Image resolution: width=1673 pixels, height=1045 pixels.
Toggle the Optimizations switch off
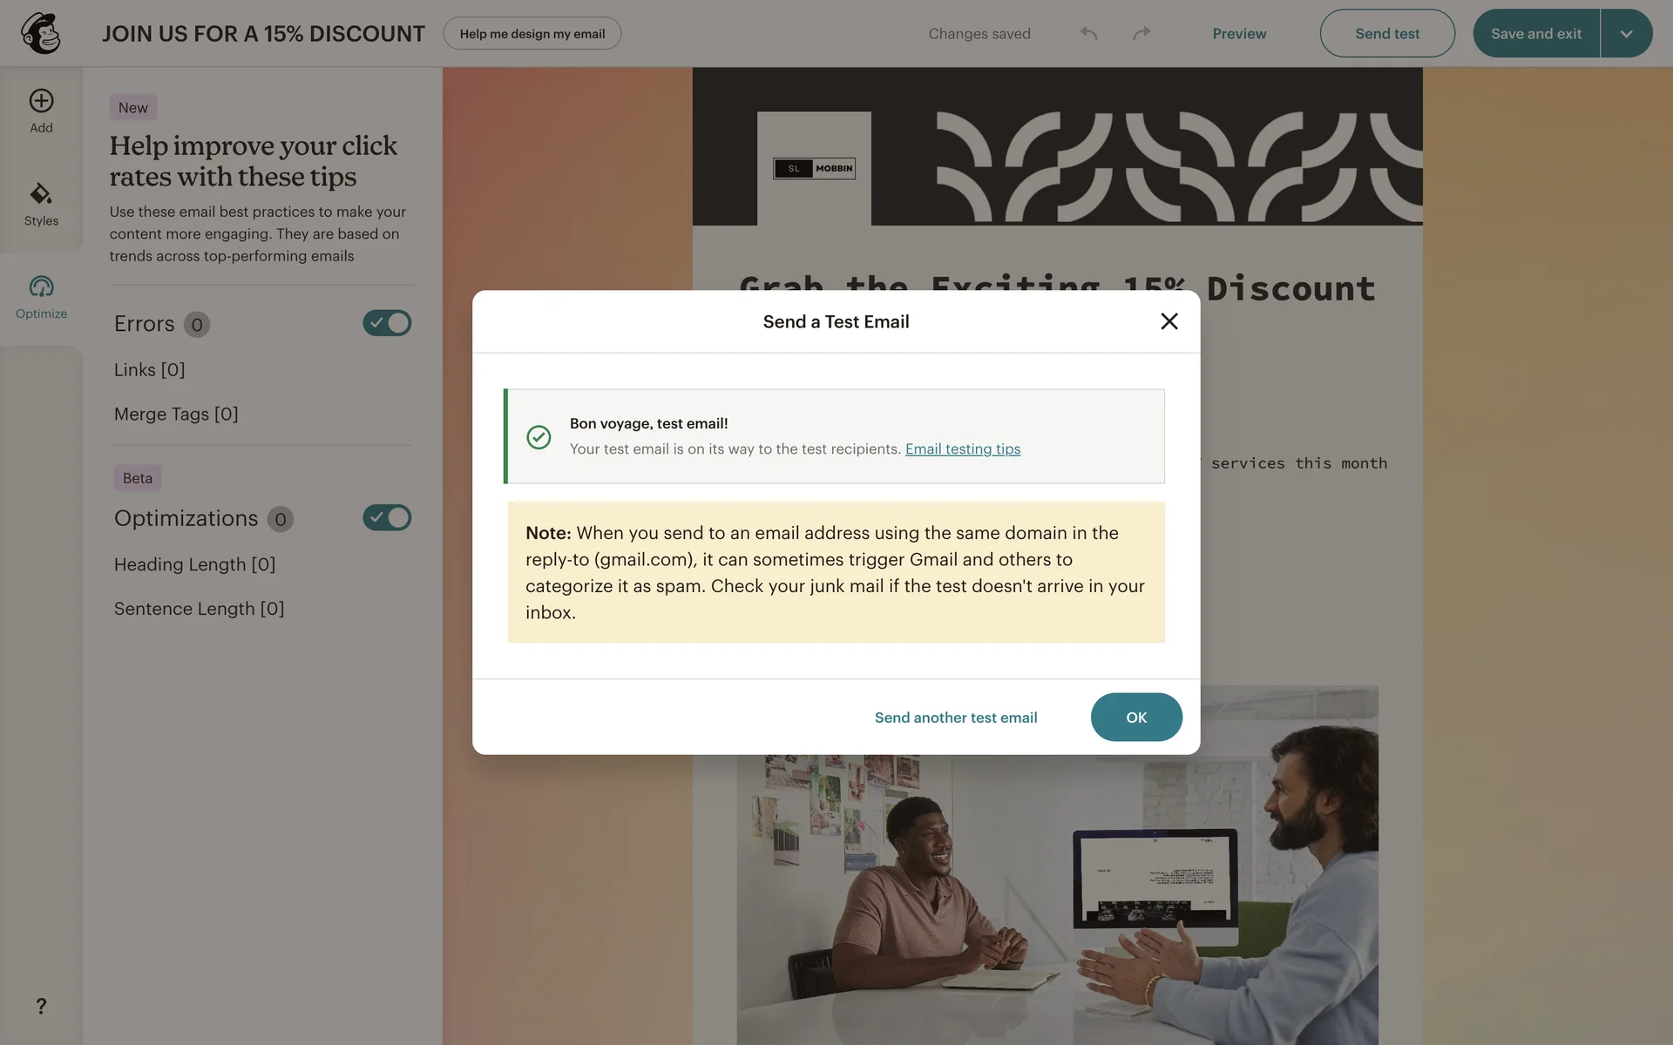387,518
